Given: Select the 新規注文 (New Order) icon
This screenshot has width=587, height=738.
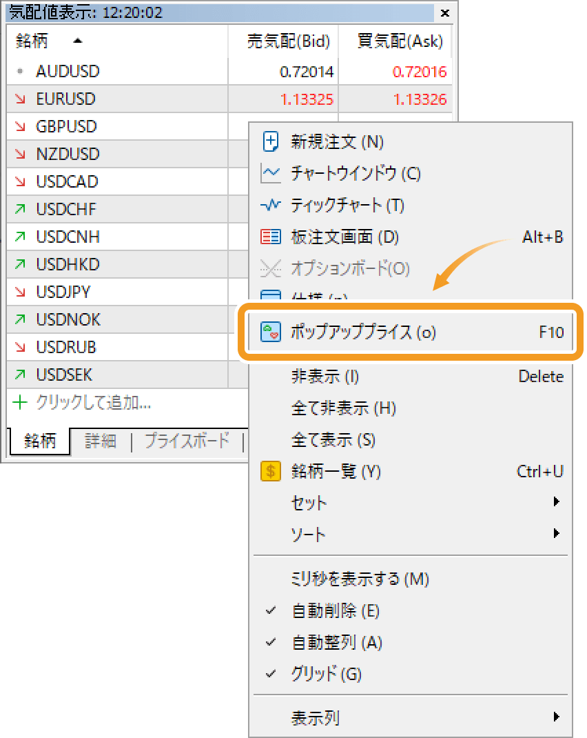Looking at the screenshot, I should pos(267,142).
